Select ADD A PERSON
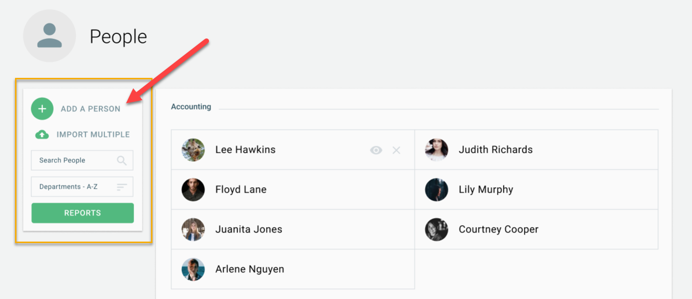692x299 pixels. click(x=90, y=108)
